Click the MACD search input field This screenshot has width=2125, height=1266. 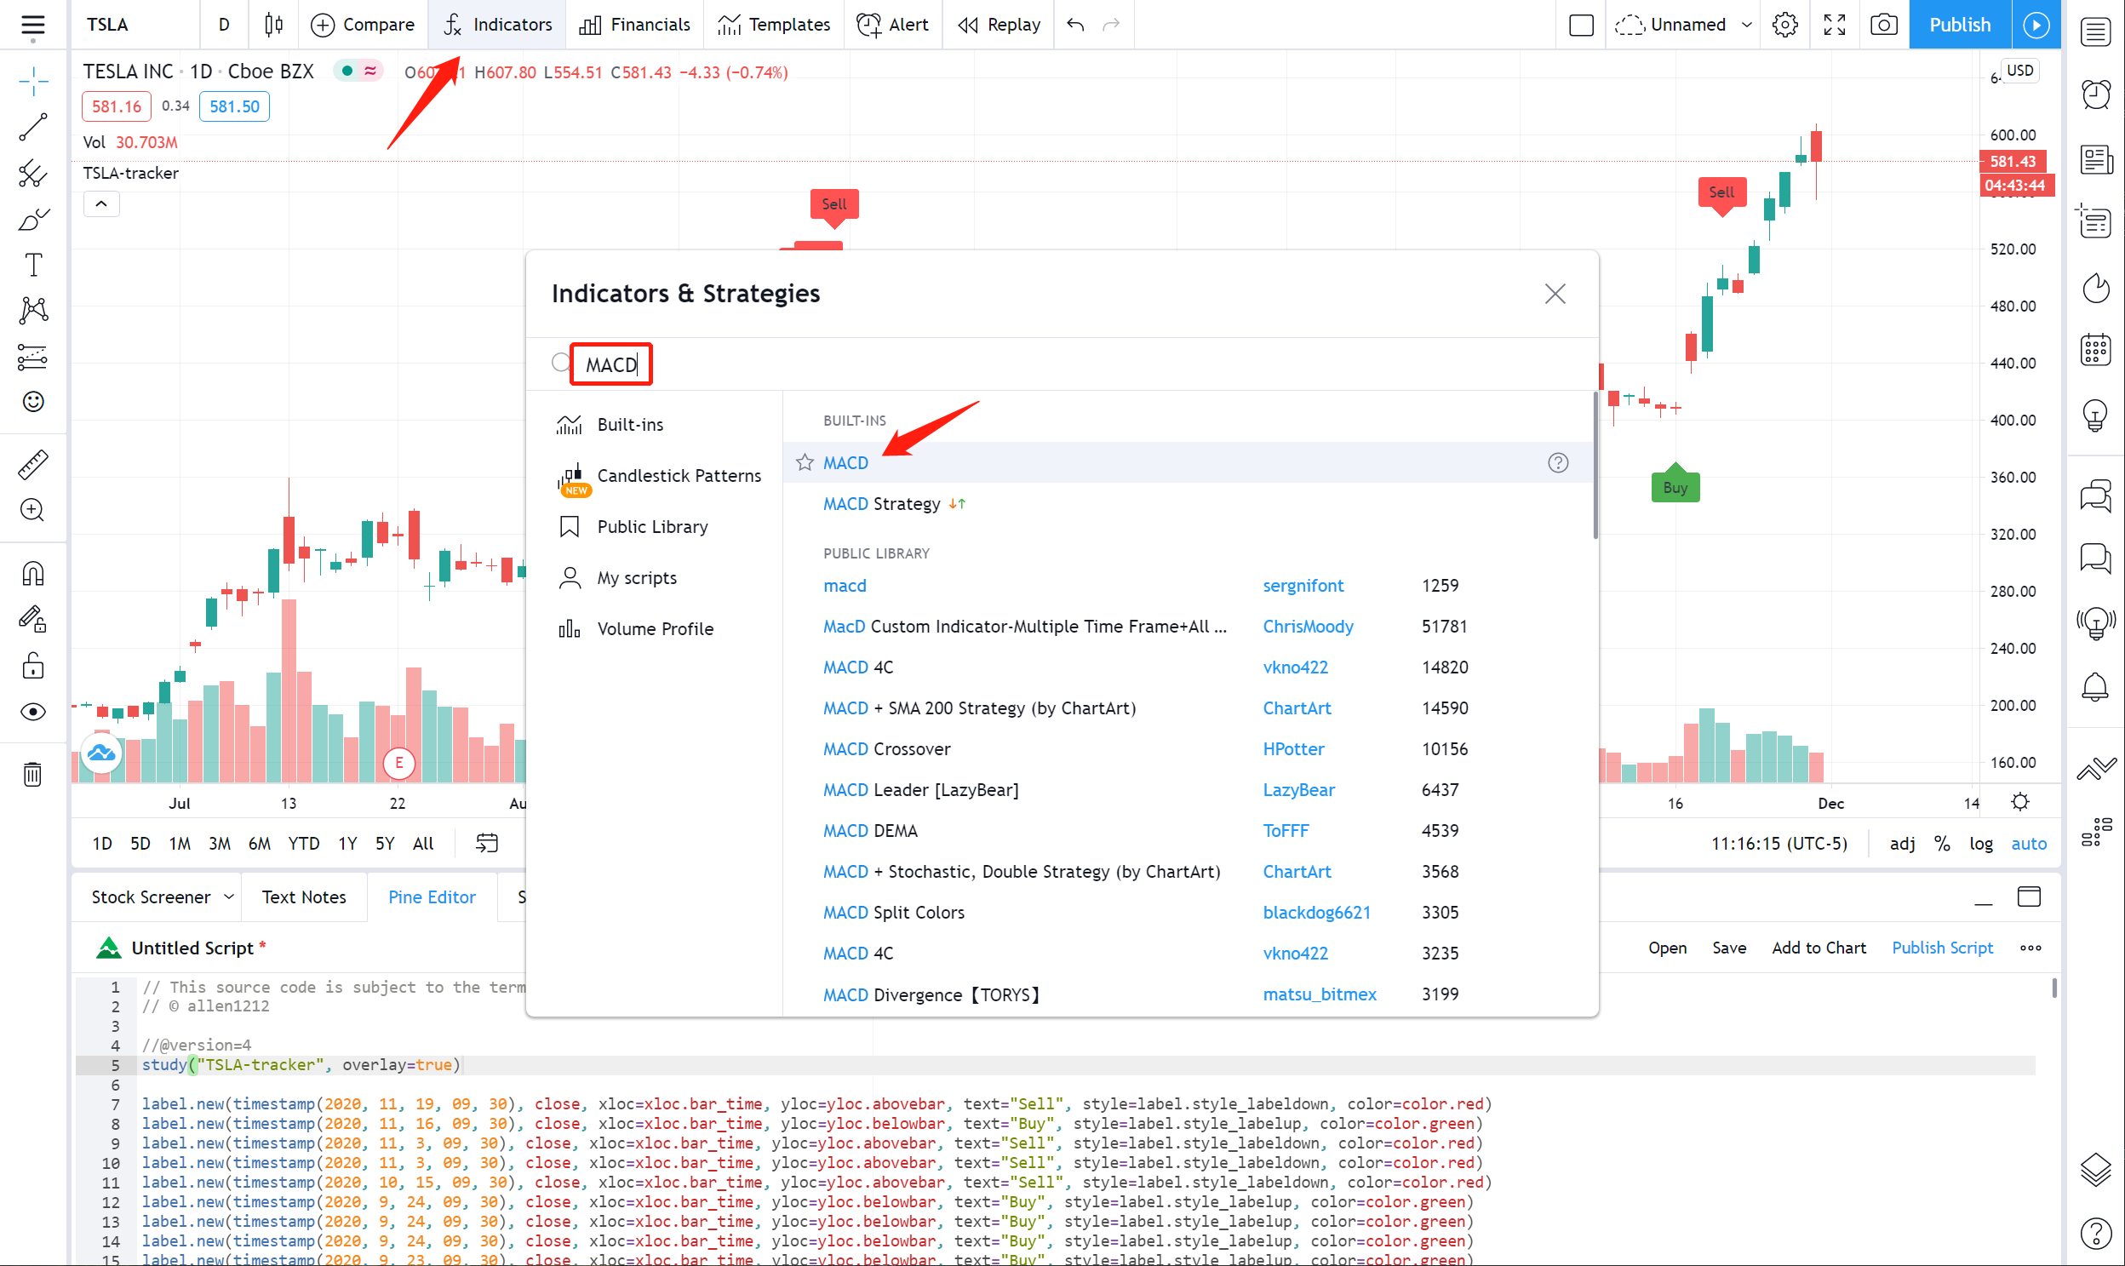coord(610,364)
